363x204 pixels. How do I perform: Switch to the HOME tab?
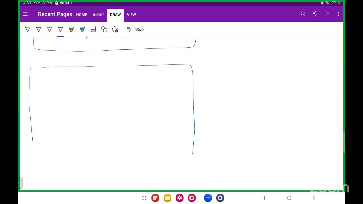pyautogui.click(x=81, y=15)
